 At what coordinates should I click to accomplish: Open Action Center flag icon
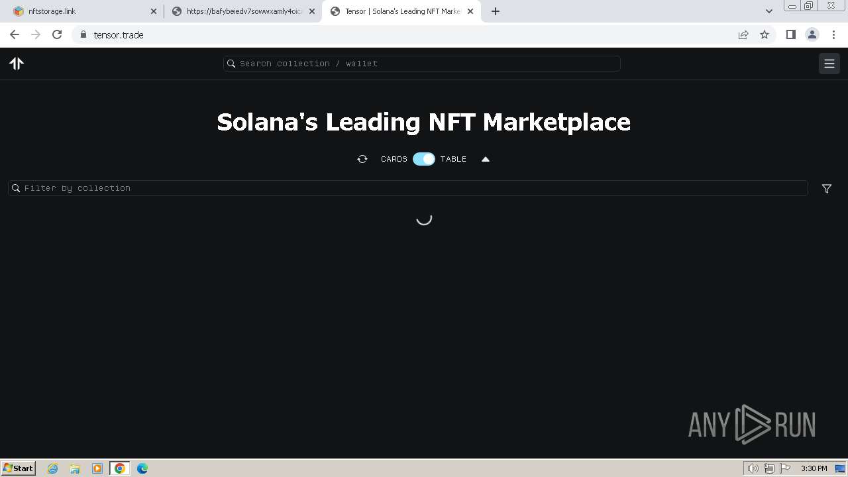pyautogui.click(x=786, y=468)
